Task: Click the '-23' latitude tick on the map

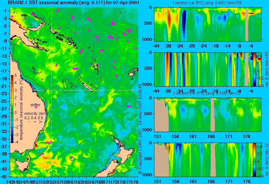Action: 4,94
